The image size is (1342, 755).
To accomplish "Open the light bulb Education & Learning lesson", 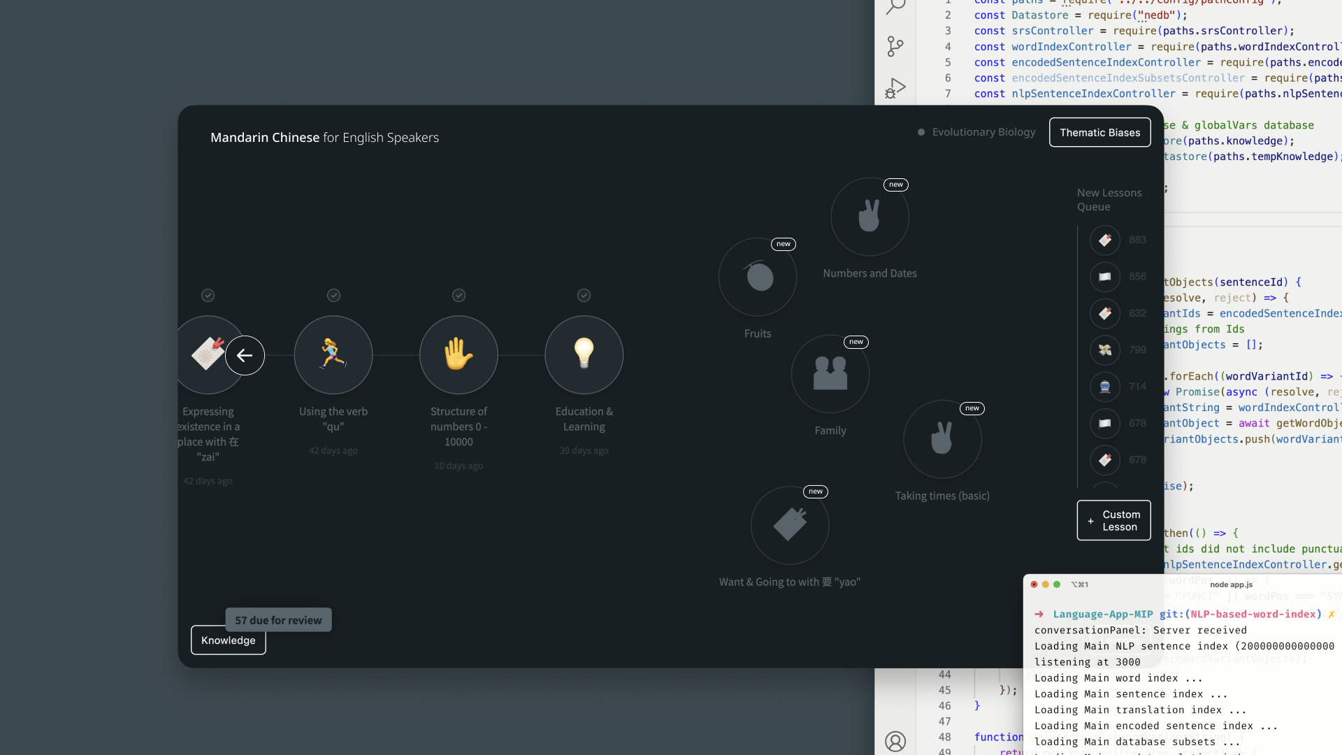I will [584, 355].
